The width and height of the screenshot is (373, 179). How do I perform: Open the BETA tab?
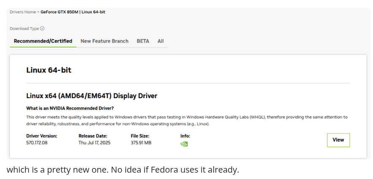pyautogui.click(x=143, y=41)
